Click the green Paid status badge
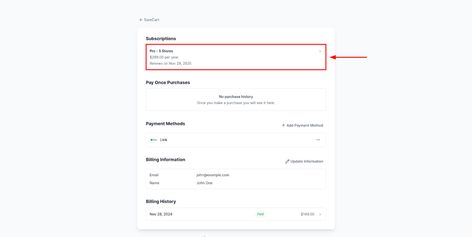Viewport: 472px width, 237px height. point(260,214)
